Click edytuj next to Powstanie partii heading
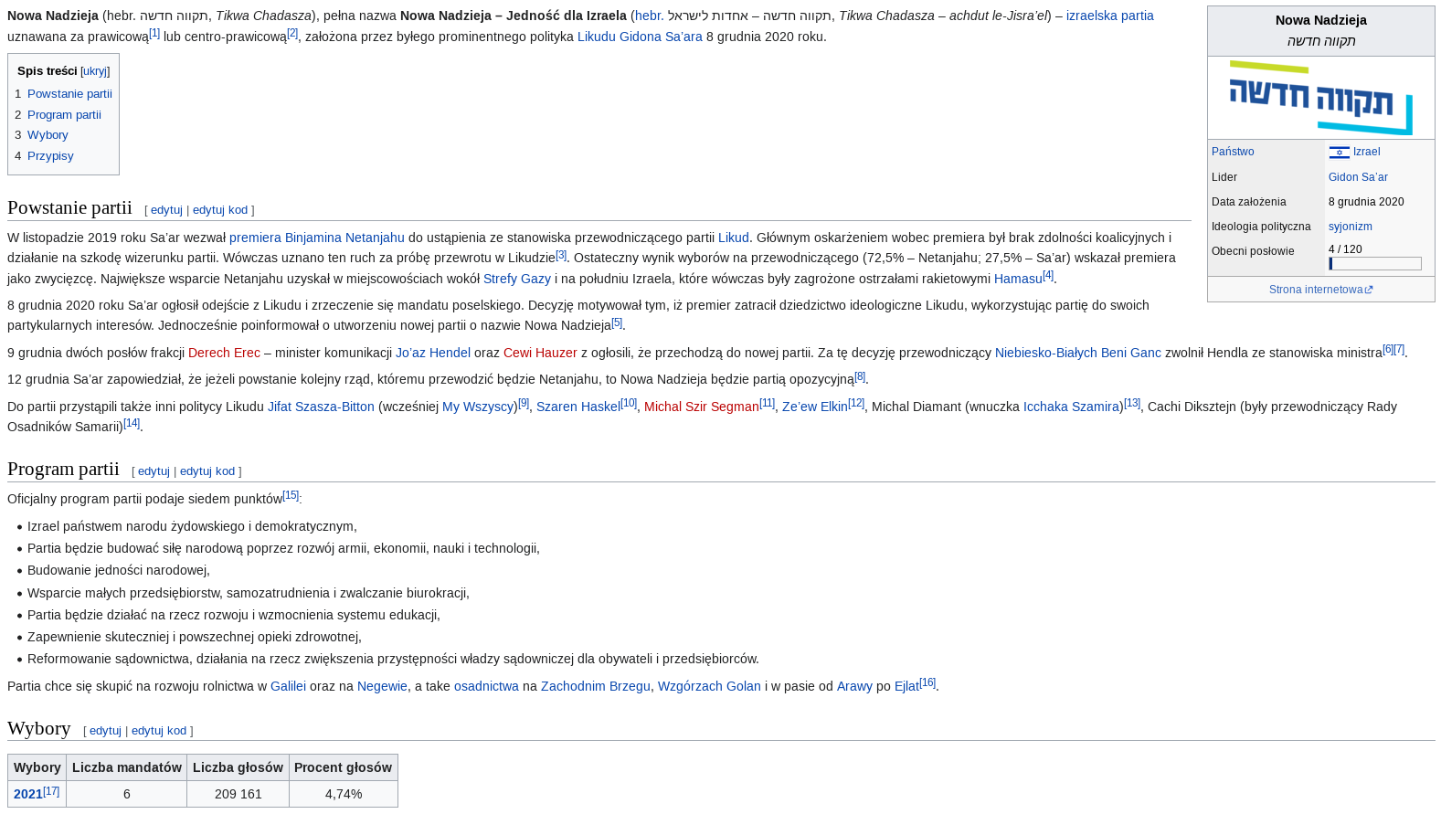1441x814 pixels. pyautogui.click(x=166, y=210)
